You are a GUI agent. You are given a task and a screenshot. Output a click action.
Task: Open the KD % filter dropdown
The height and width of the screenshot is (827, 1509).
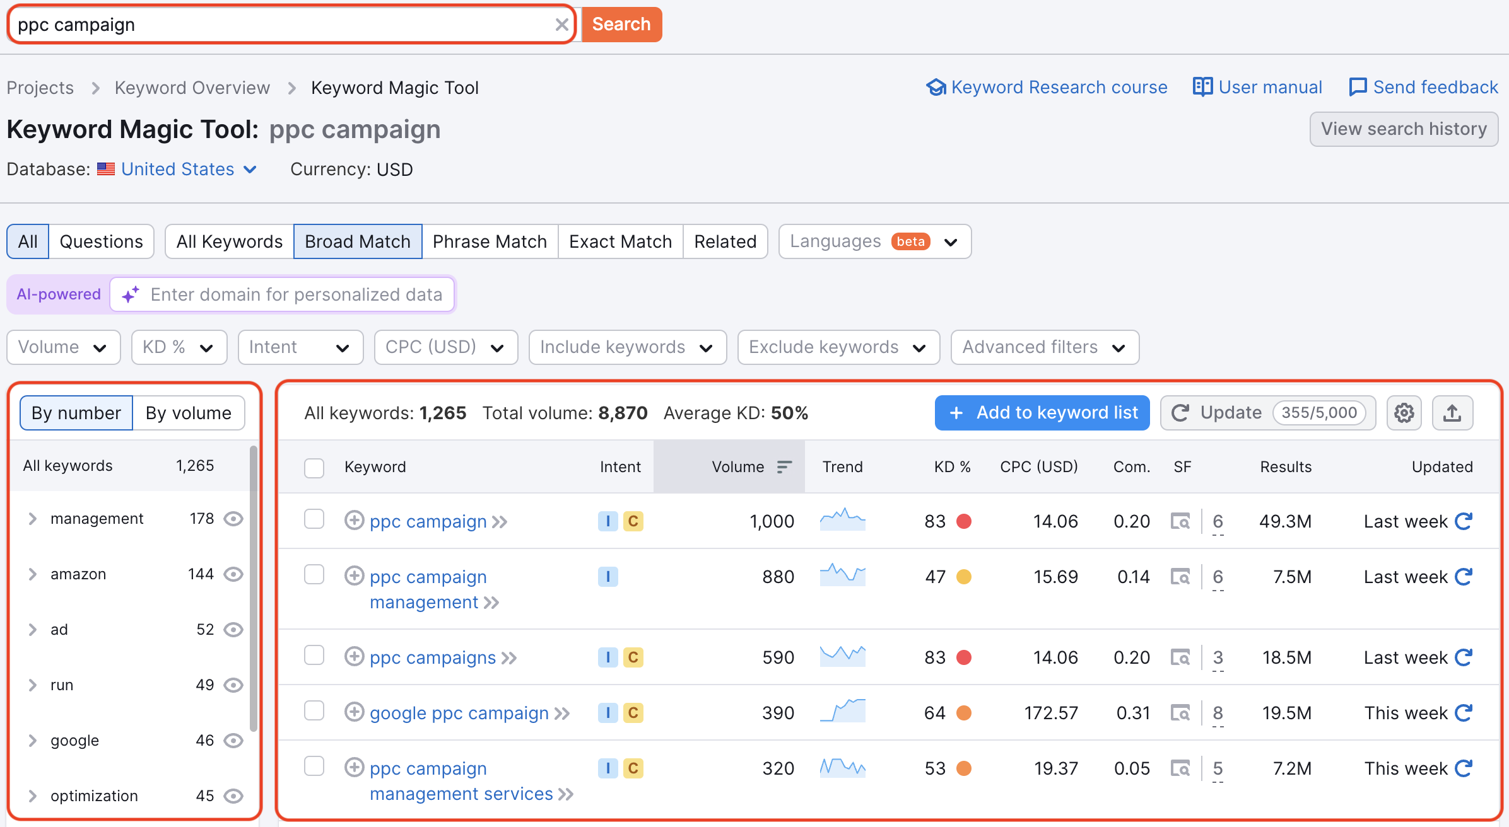(x=179, y=347)
